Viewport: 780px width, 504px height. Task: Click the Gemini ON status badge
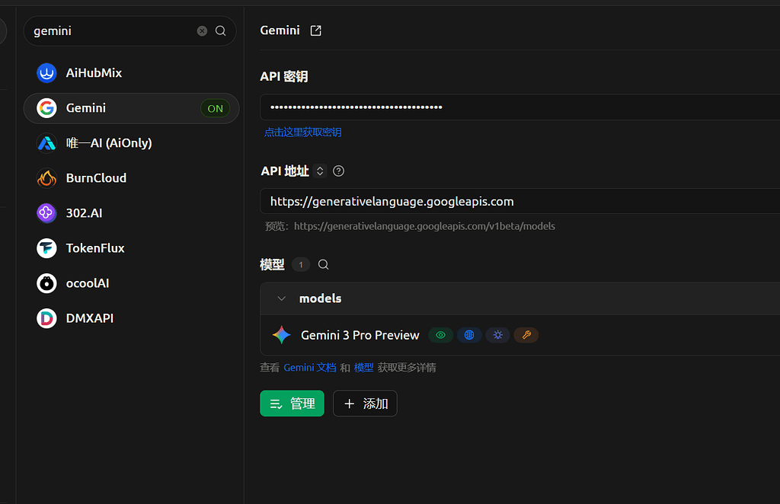(x=215, y=108)
